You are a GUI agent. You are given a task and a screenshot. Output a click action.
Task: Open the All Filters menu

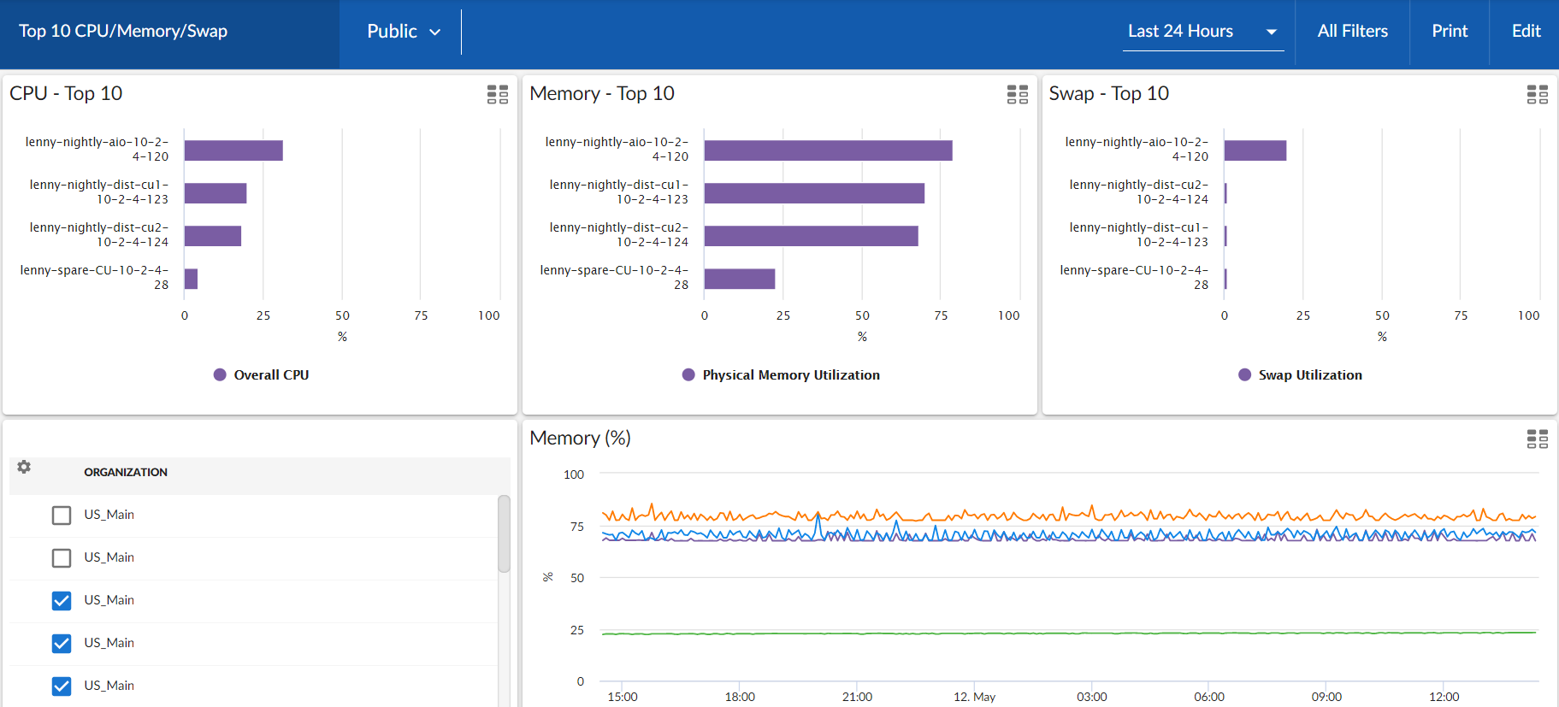pos(1352,32)
